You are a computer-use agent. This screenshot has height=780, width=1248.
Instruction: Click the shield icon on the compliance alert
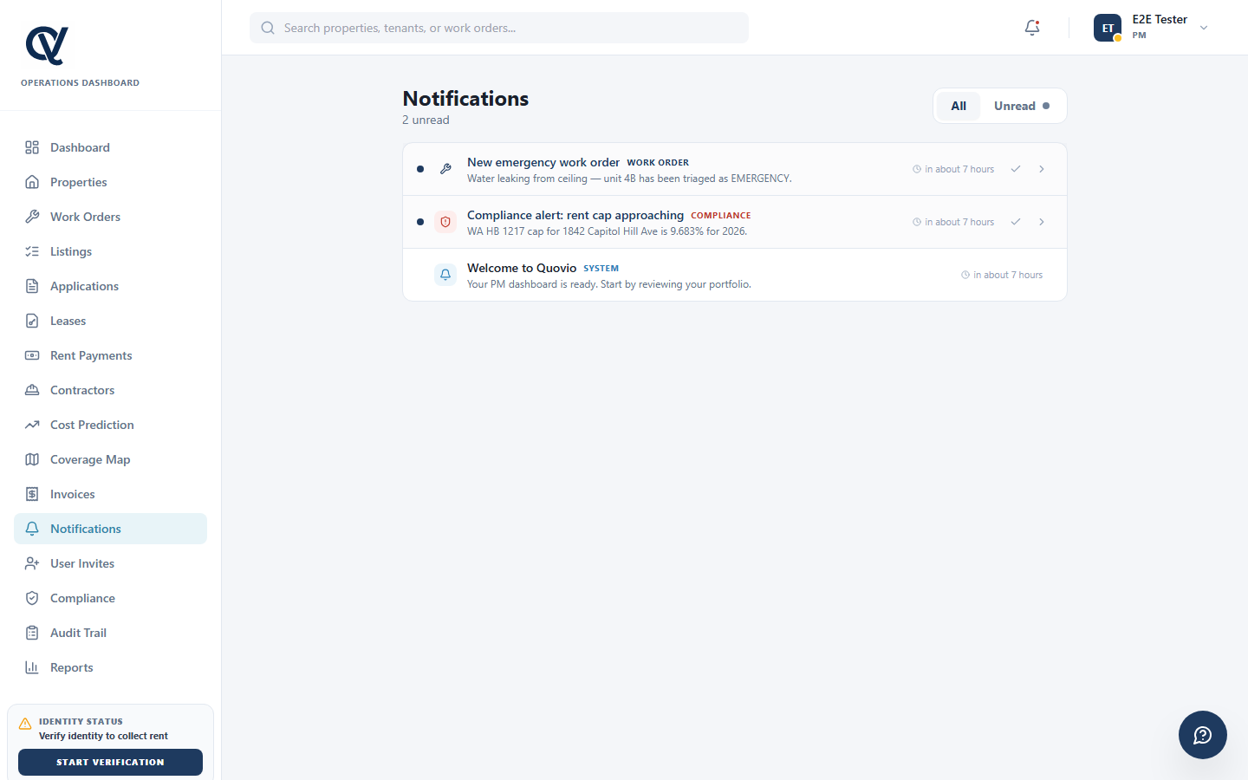(x=445, y=221)
